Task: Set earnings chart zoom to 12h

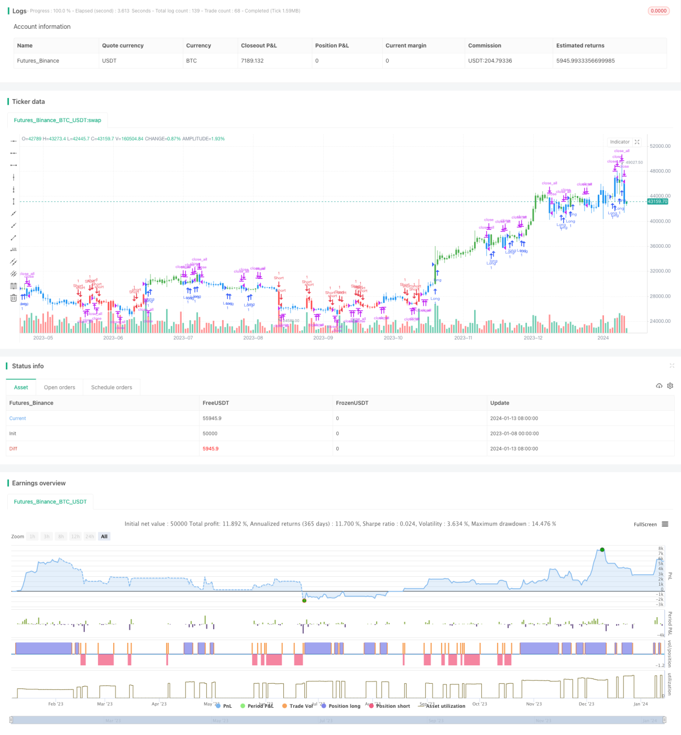Action: tap(75, 536)
